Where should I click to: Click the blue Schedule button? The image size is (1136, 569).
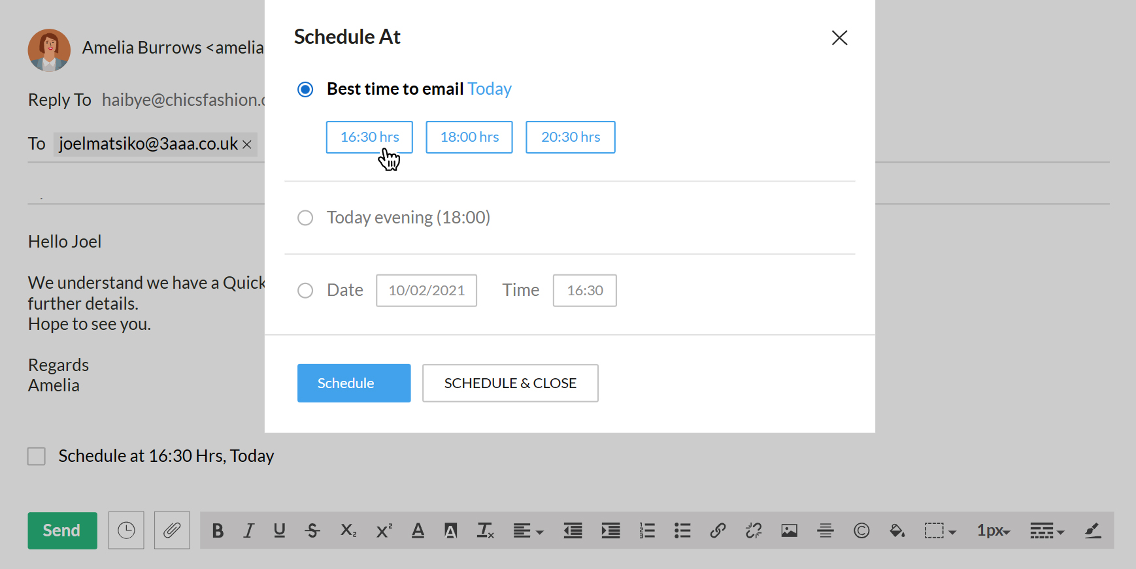[354, 383]
